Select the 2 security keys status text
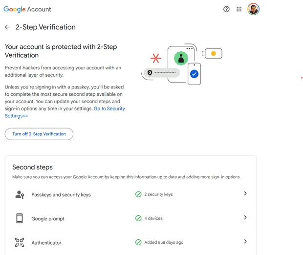303x255 pixels. (x=158, y=194)
